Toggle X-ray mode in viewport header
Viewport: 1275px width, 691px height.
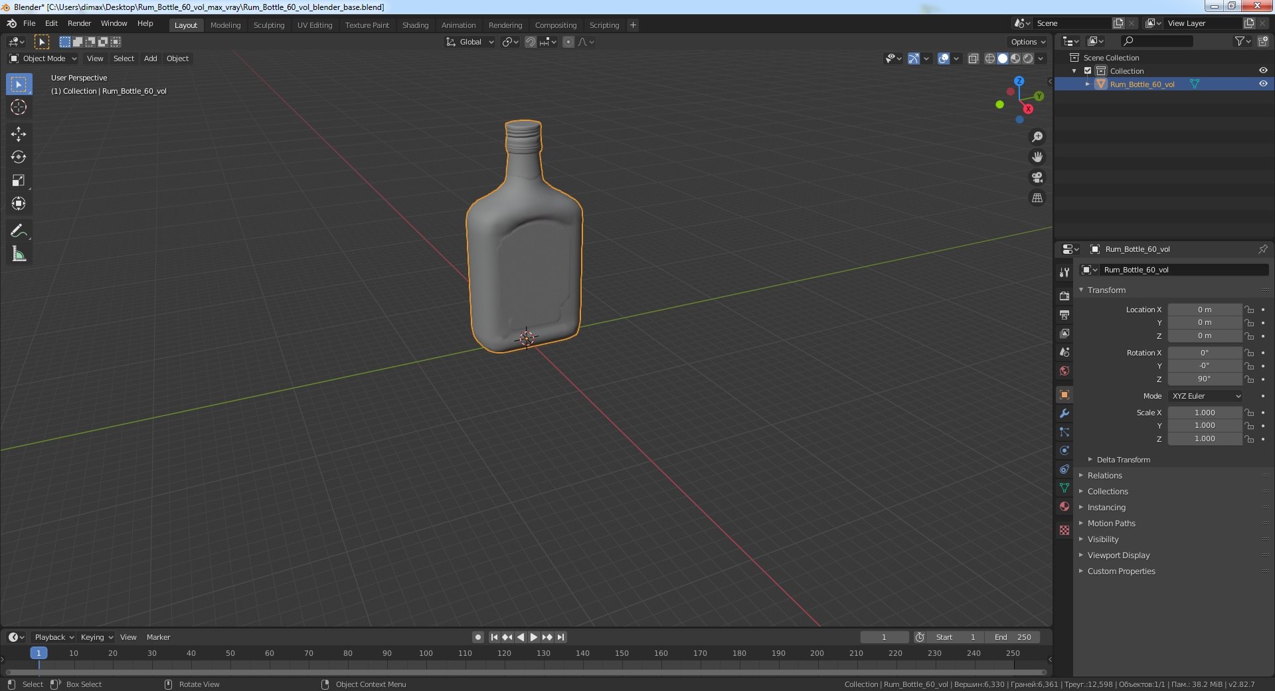coord(973,58)
